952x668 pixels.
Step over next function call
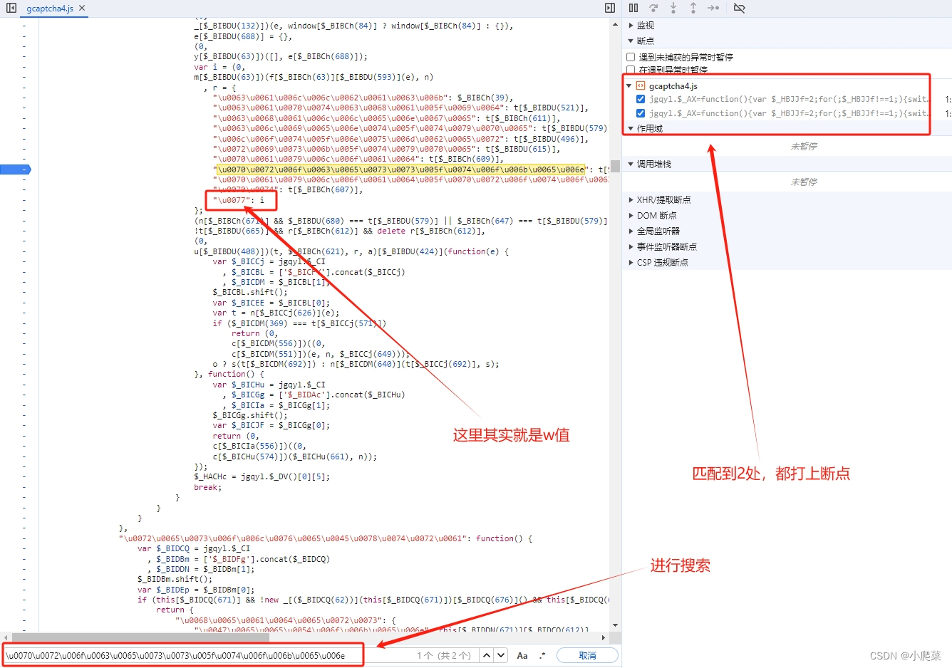(x=653, y=8)
